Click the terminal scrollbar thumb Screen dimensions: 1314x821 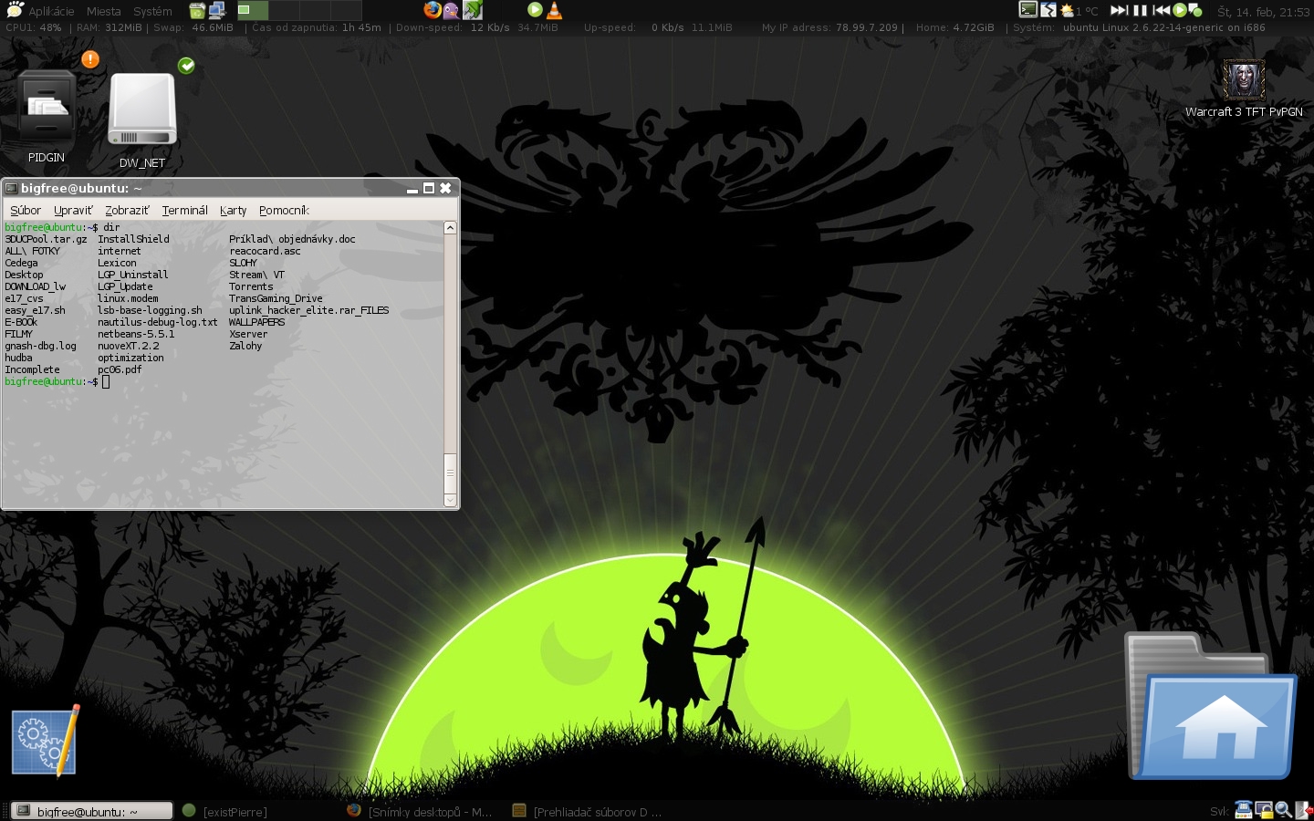point(450,473)
